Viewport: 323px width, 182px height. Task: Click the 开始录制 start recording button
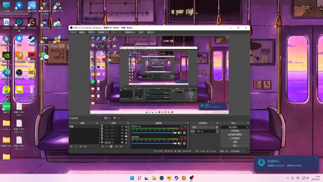[235, 131]
